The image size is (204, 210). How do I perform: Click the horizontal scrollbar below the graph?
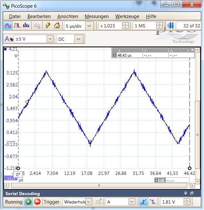(99, 186)
